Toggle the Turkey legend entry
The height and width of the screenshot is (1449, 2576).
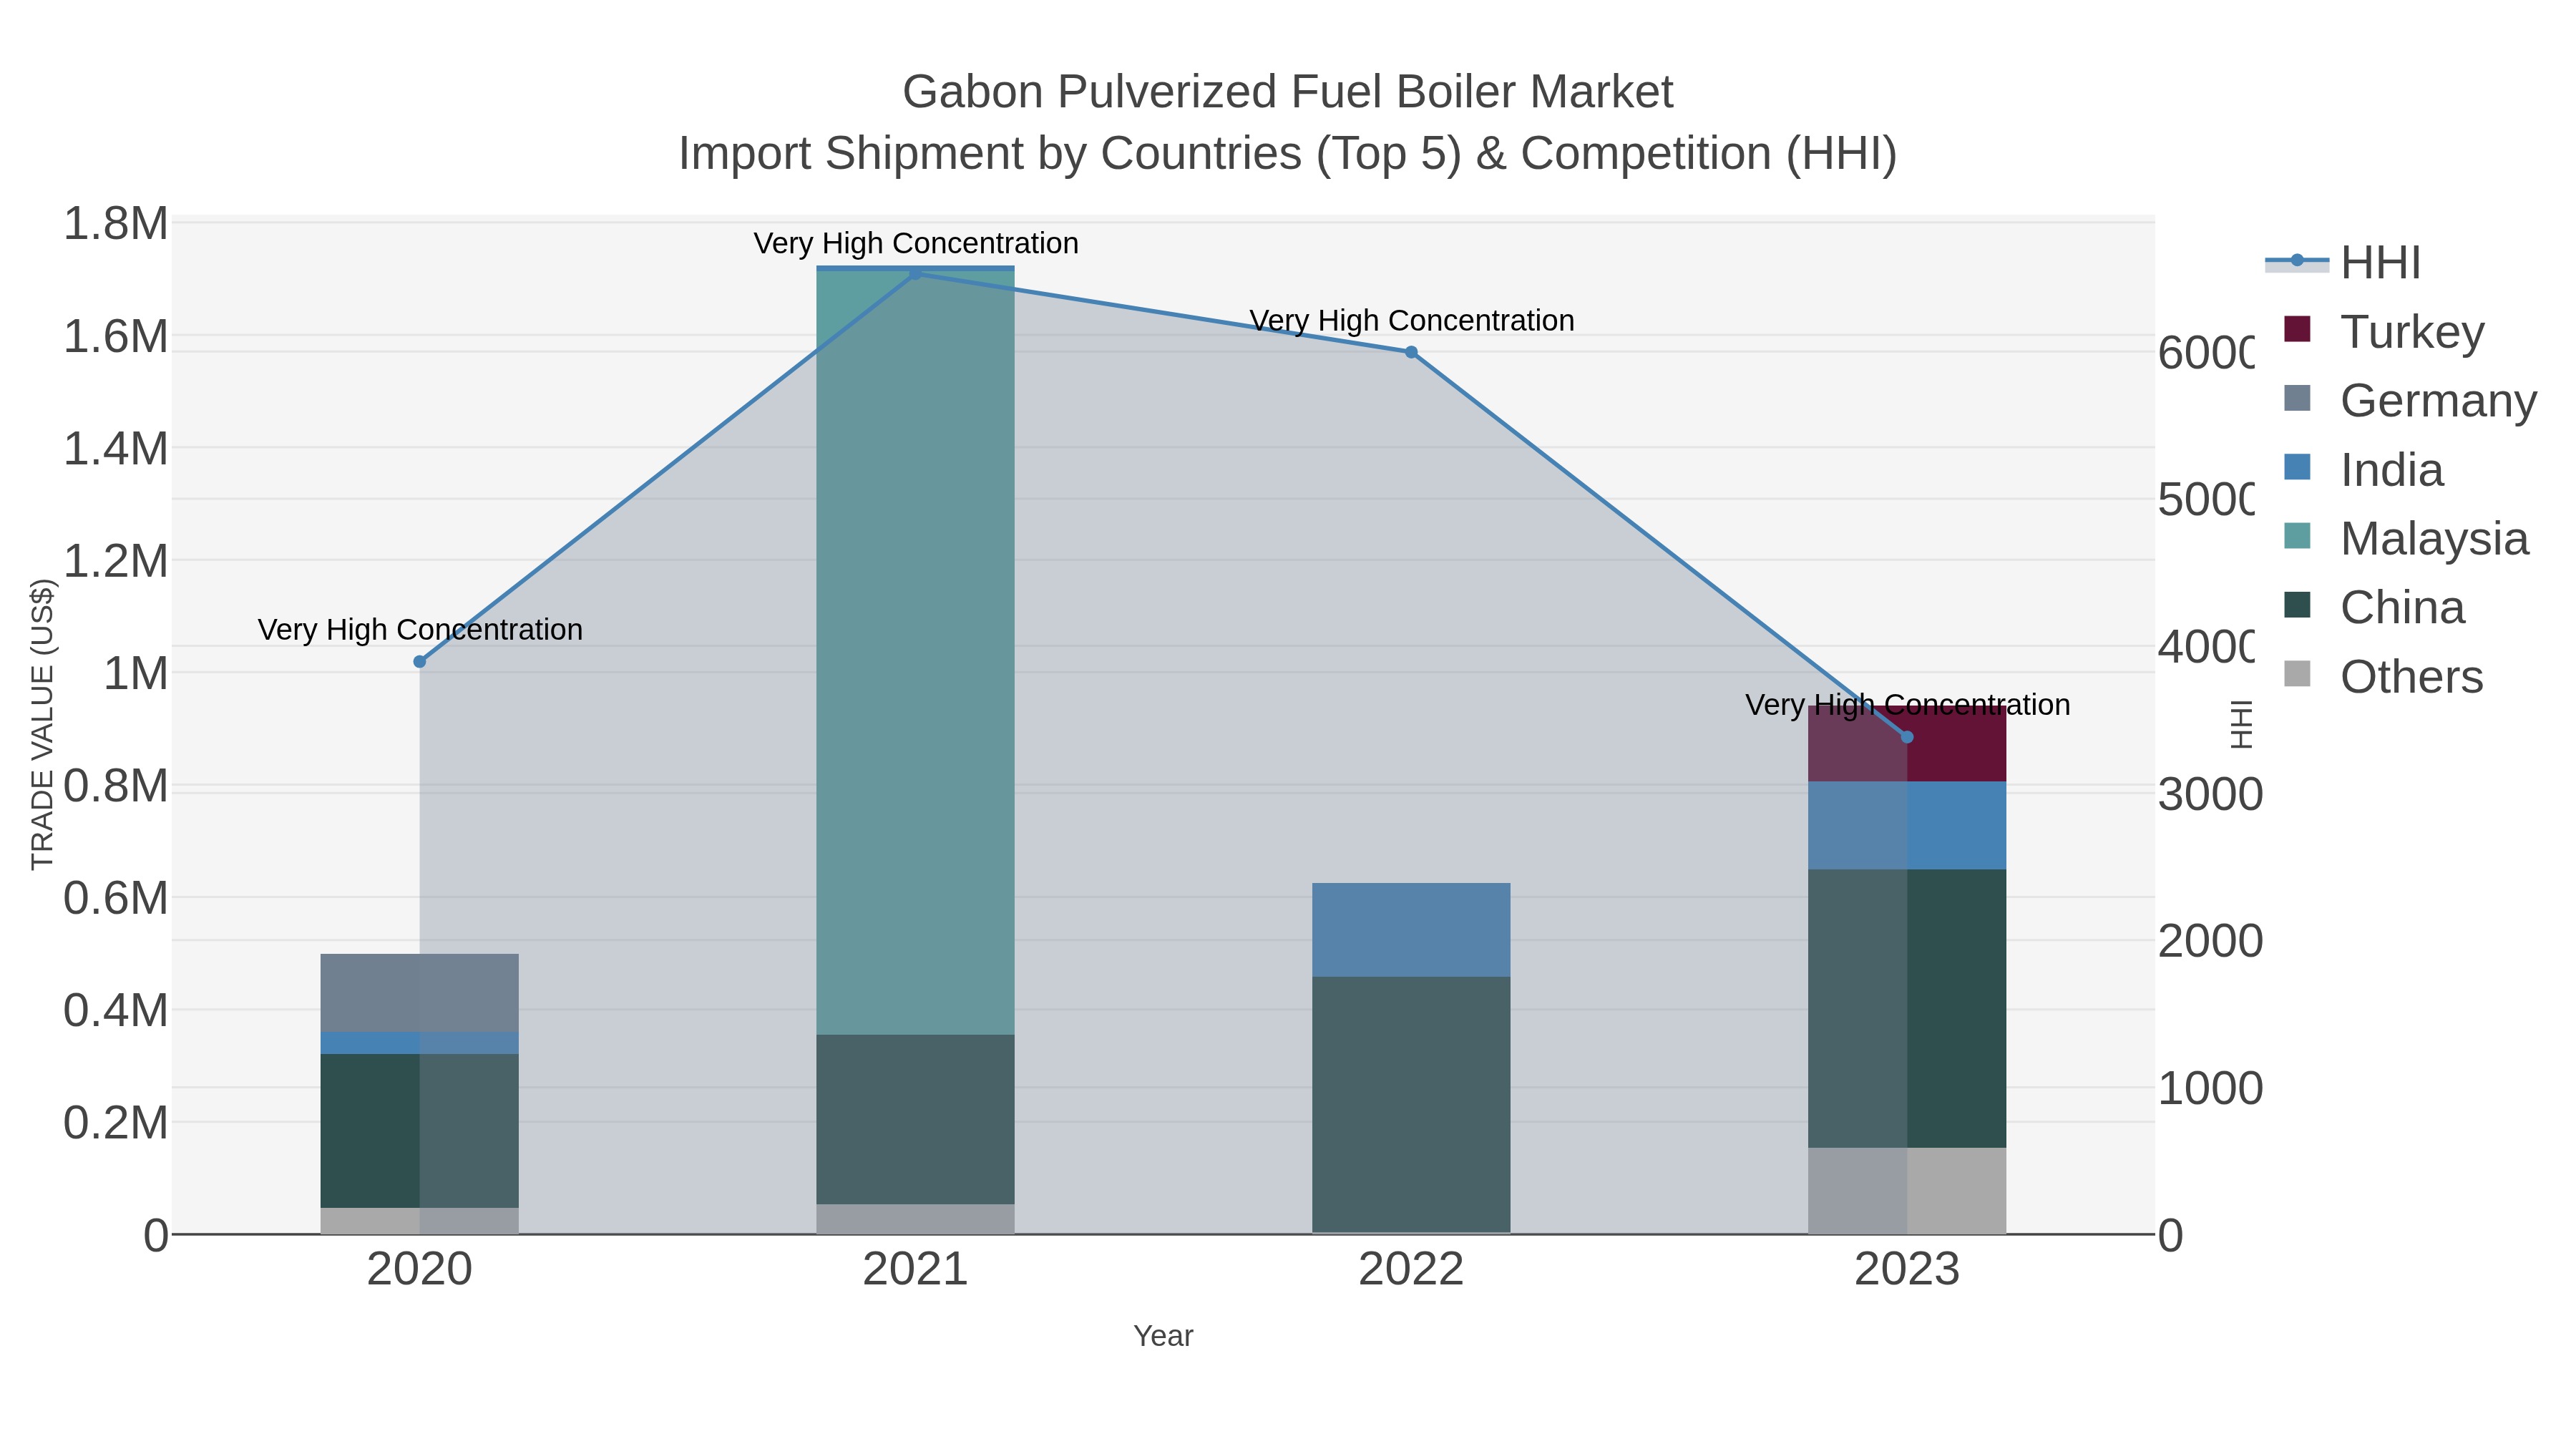coord(2384,331)
